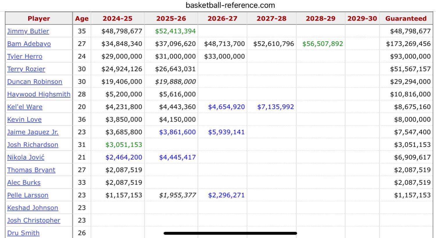Viewport: 436px width, 238px height.
Task: Select the 2026-27 column header
Action: (x=222, y=19)
